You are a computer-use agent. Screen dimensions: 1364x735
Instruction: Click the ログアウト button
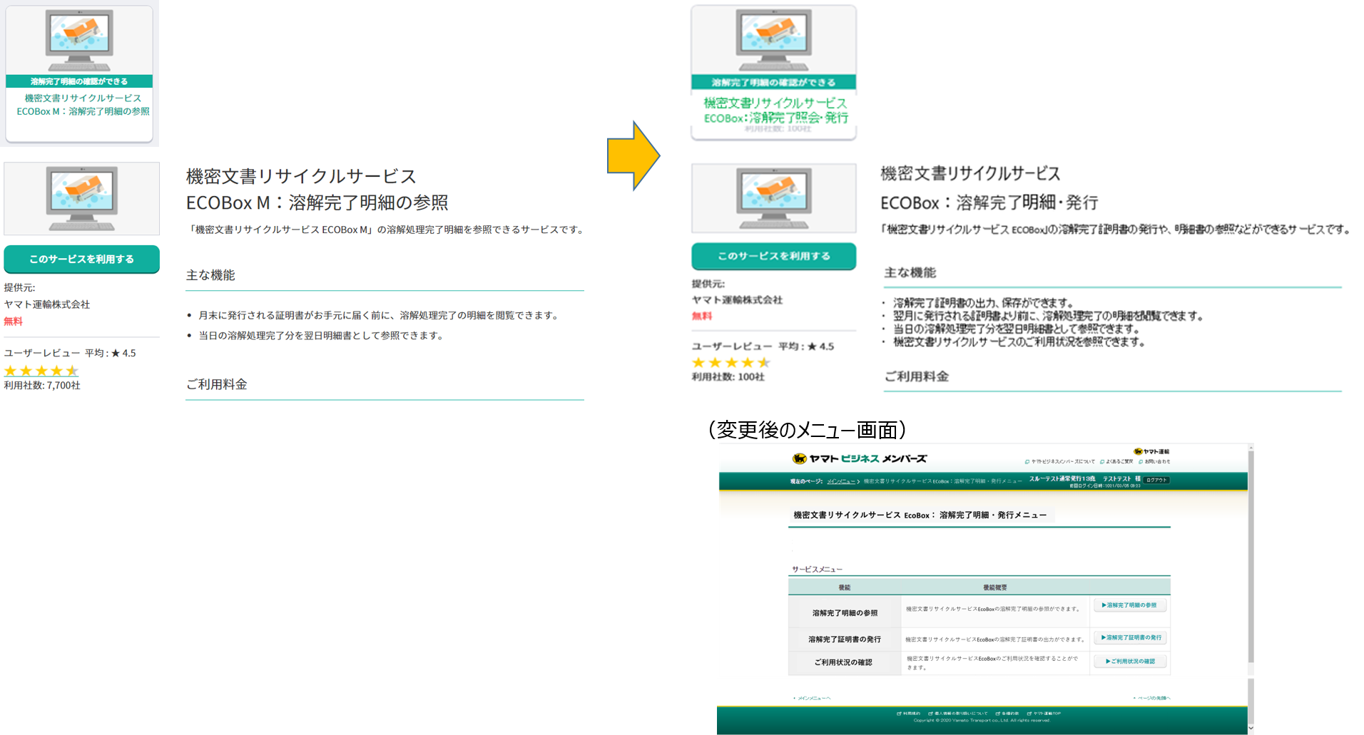[x=1156, y=480]
